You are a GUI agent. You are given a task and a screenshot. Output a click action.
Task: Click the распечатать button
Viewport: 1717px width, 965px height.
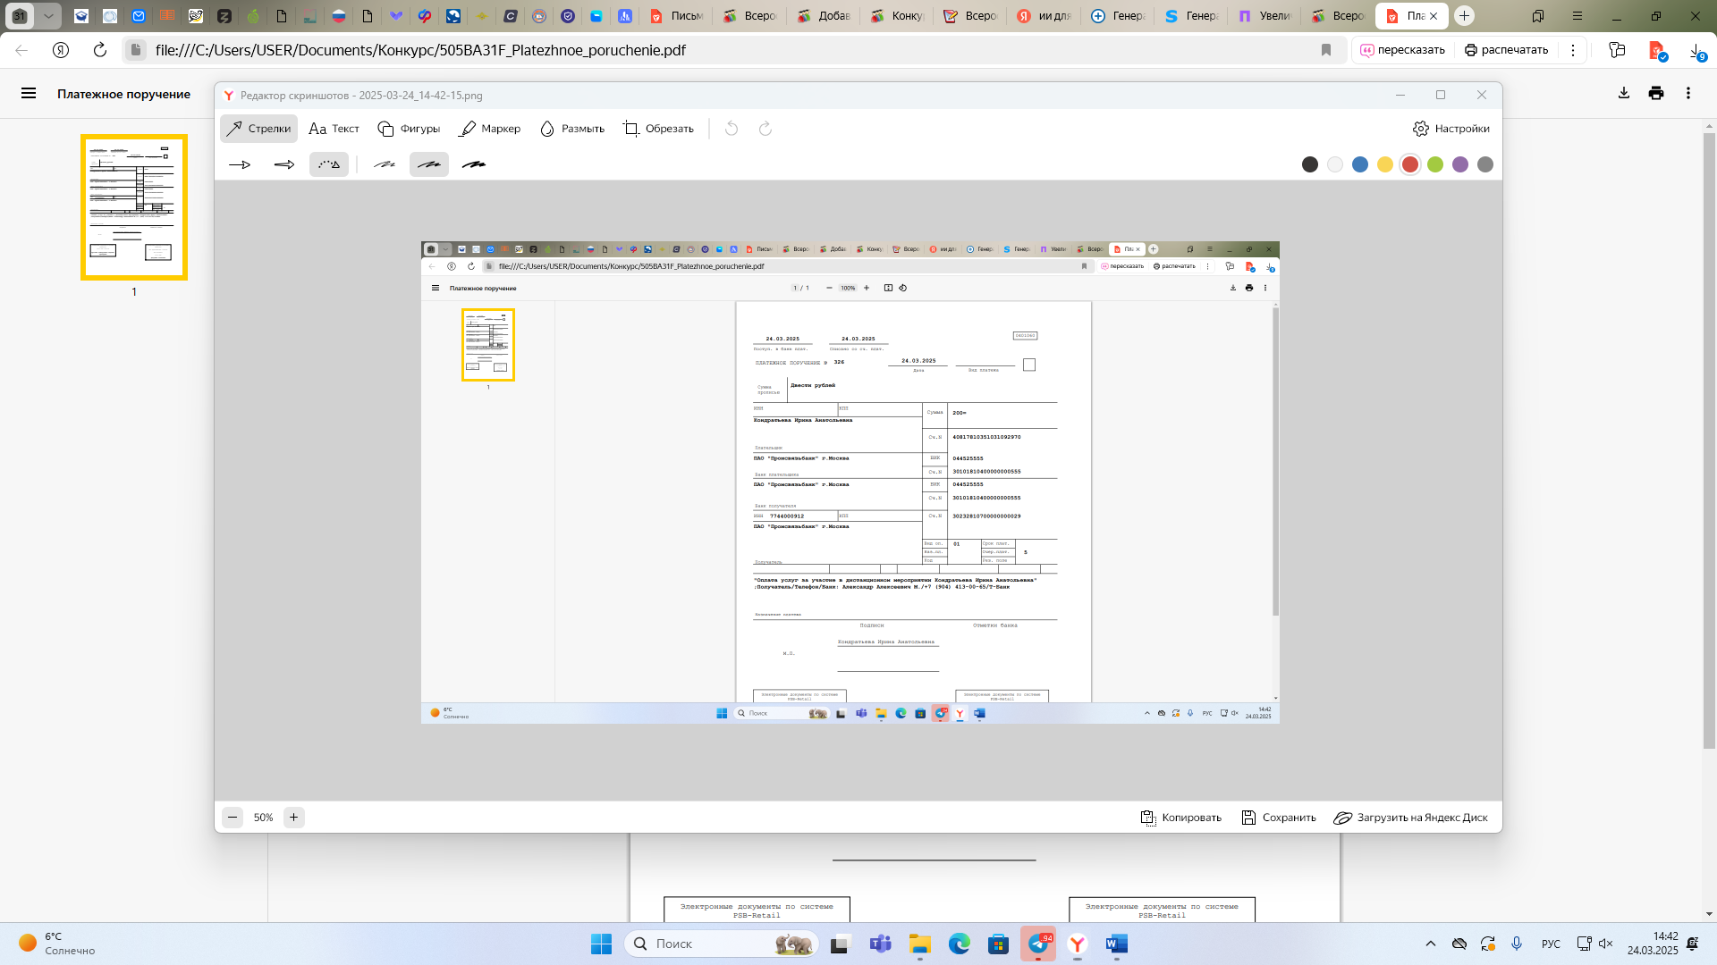(x=1506, y=50)
